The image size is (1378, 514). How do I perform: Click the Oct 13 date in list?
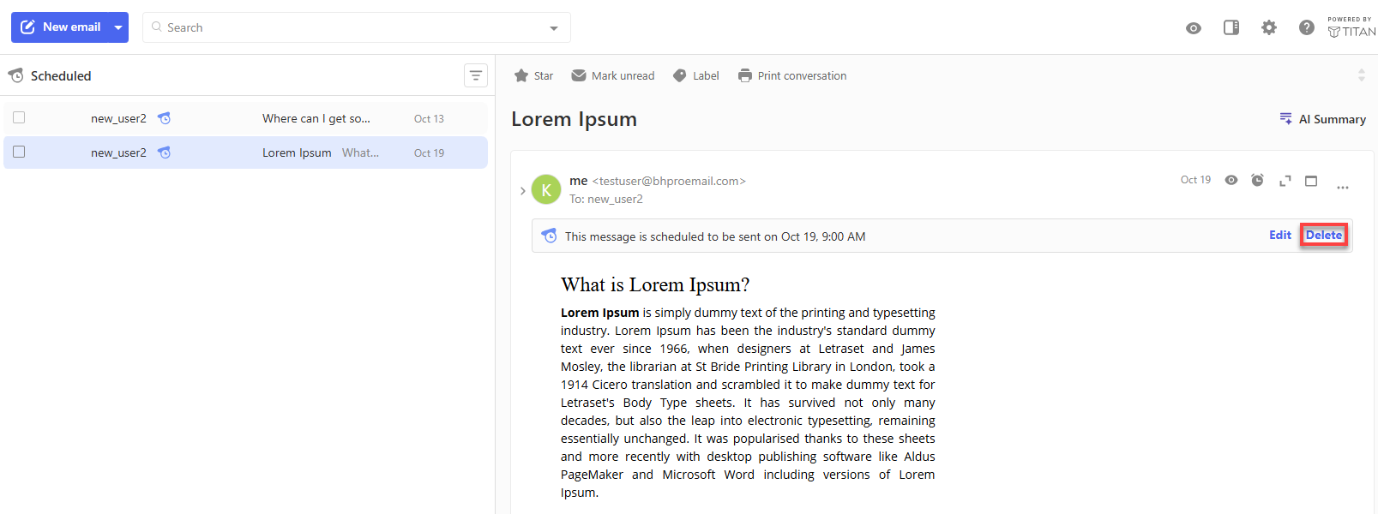click(429, 119)
